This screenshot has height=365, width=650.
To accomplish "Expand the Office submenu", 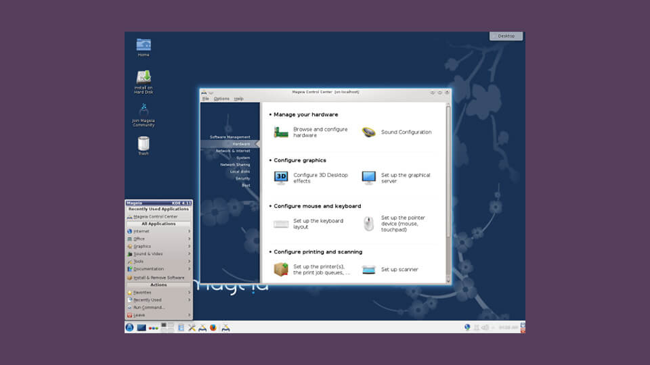I will (x=158, y=239).
